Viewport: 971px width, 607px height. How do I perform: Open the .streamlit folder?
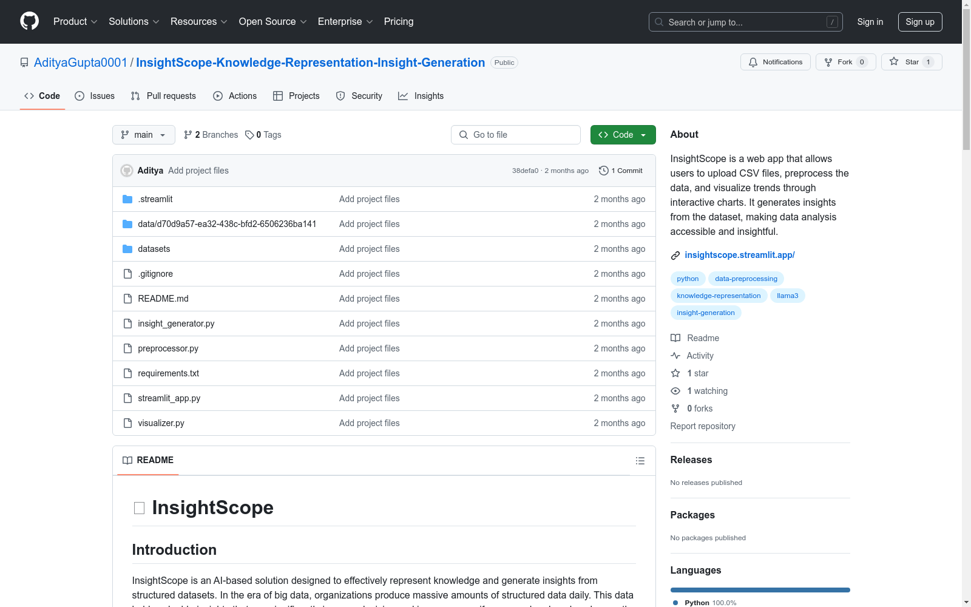pos(155,199)
